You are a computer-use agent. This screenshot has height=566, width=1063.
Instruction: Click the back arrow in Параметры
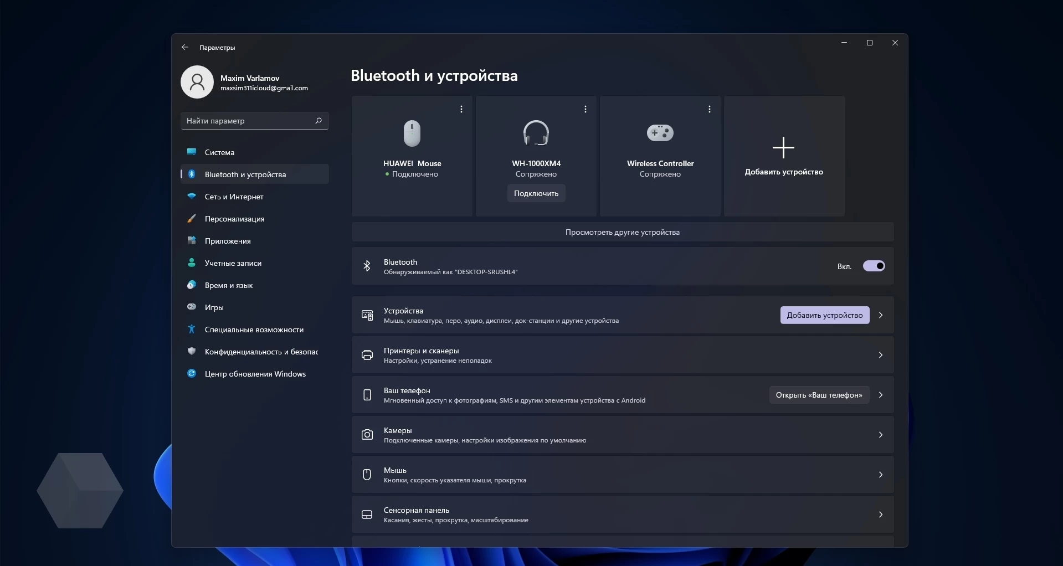point(185,48)
